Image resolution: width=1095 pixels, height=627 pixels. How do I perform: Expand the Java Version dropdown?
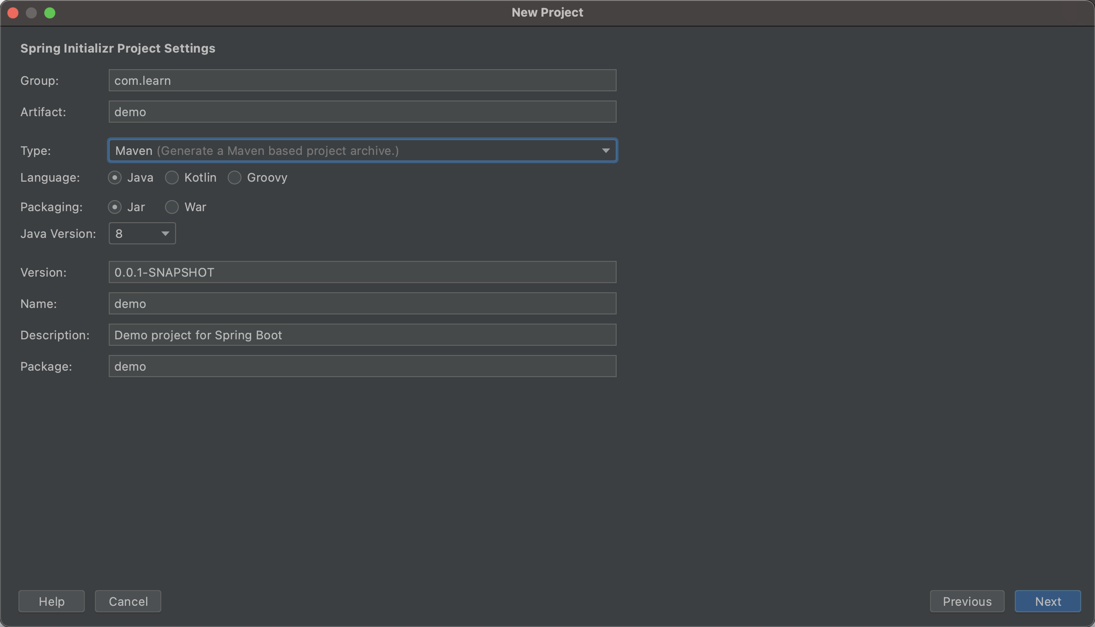[142, 234]
